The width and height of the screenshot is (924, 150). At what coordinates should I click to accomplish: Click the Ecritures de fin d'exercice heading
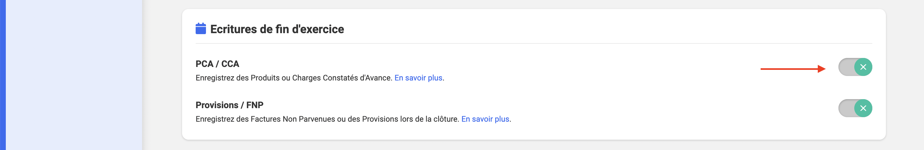tap(277, 29)
